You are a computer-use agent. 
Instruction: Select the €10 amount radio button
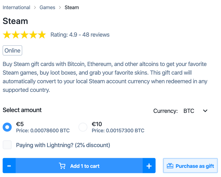coord(83,127)
